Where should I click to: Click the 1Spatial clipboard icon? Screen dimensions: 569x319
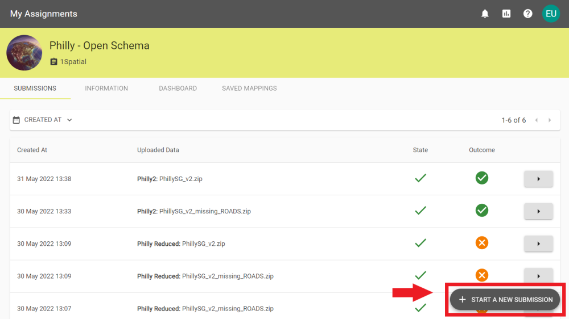pos(54,62)
